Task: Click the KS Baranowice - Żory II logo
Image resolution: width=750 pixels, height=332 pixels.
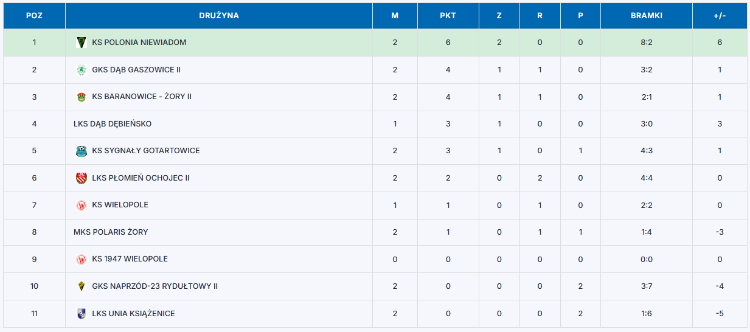Action: click(82, 97)
